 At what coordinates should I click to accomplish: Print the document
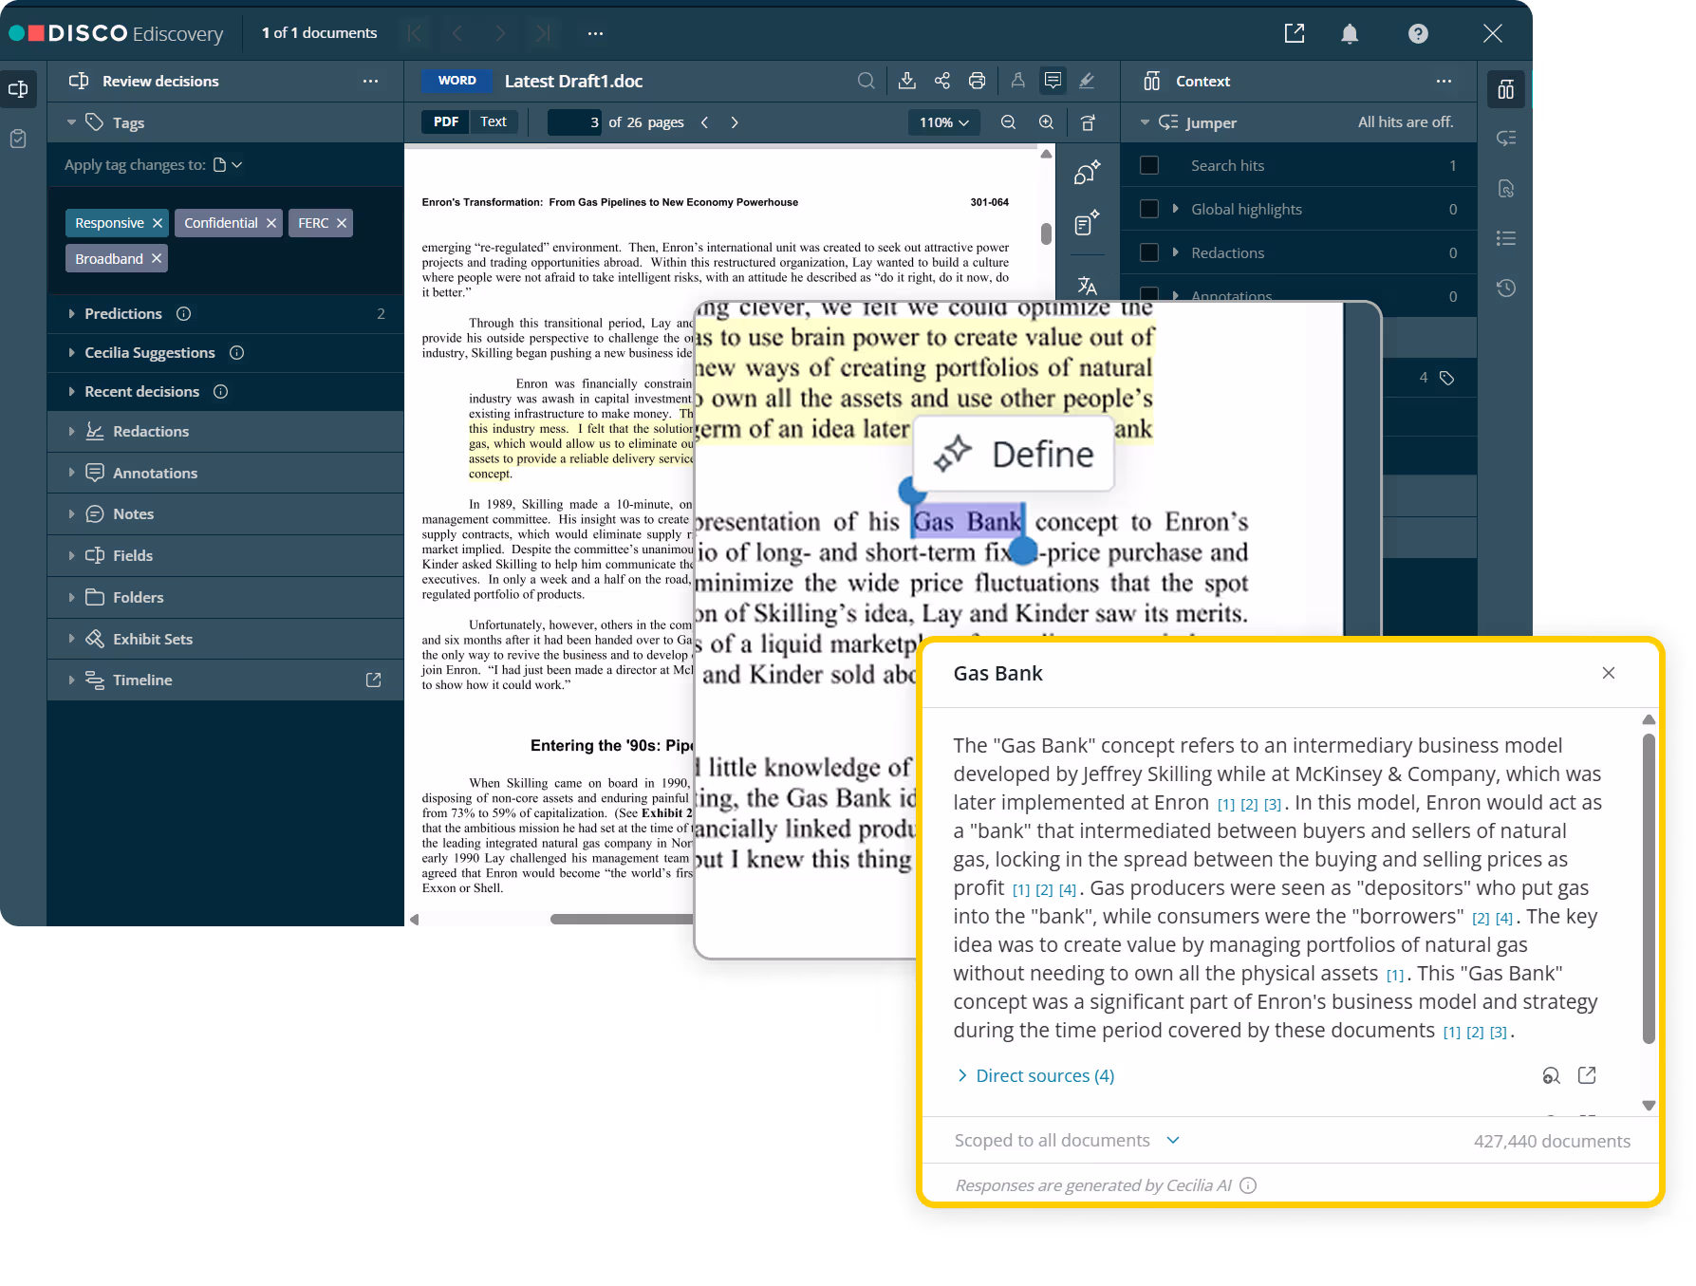tap(977, 82)
